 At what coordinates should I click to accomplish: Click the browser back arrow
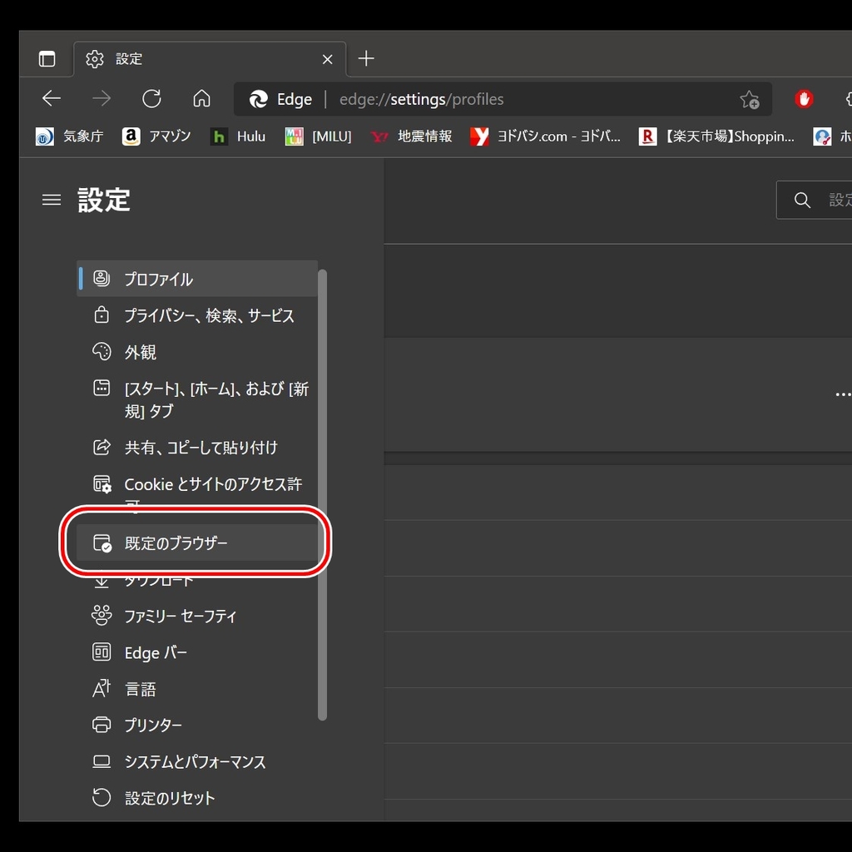(x=52, y=99)
